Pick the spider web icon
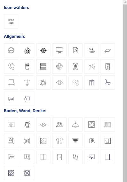This screenshot has height=182, width=127. coord(43,50)
